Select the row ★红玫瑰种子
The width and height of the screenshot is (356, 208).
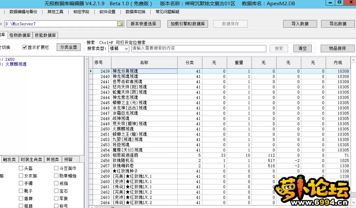219,171
